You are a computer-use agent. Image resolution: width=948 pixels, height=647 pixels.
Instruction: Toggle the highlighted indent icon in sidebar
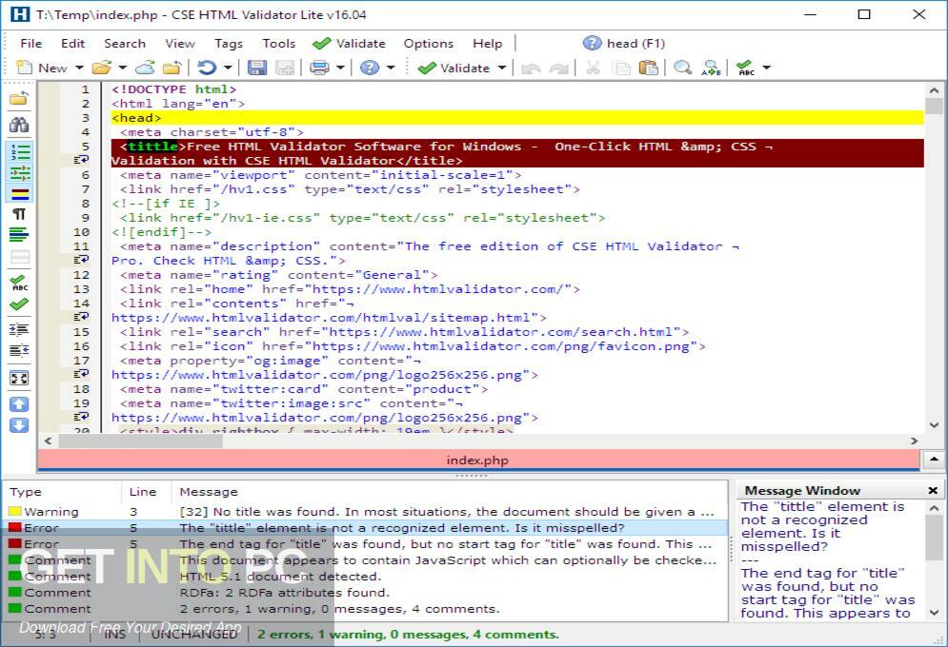[18, 173]
